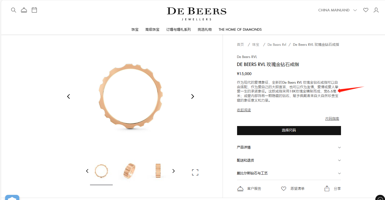
Task: Show previous product image with left arrow
Action: click(68, 96)
